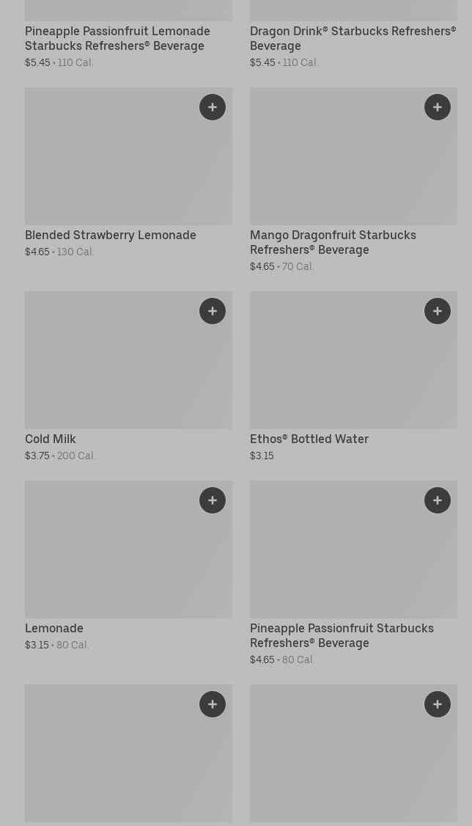Add Cold Milk with the plus icon
472x826 pixels.
213,311
